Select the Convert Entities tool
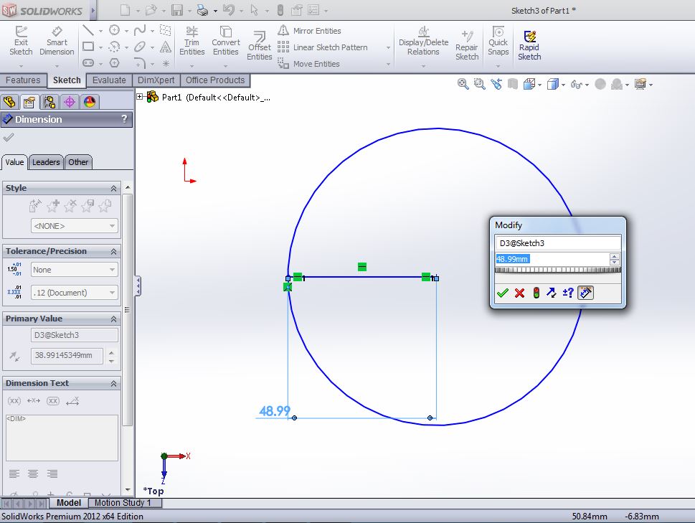 [226, 42]
